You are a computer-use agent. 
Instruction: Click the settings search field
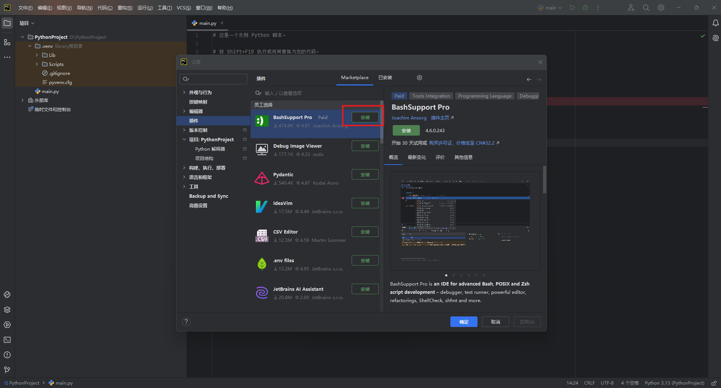click(x=213, y=79)
